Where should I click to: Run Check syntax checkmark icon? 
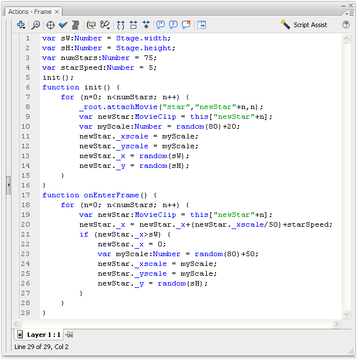pyautogui.click(x=63, y=25)
